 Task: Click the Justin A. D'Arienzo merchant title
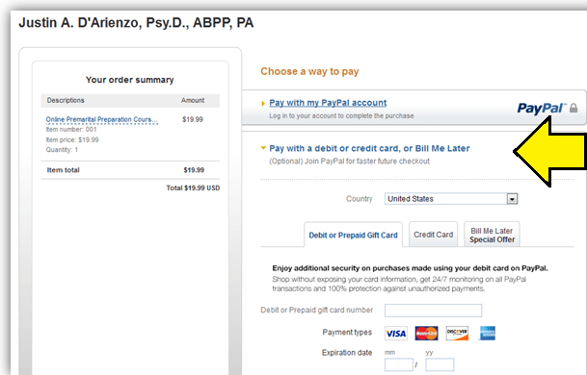coord(136,23)
